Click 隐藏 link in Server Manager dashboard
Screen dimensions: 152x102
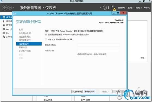click(142, 58)
